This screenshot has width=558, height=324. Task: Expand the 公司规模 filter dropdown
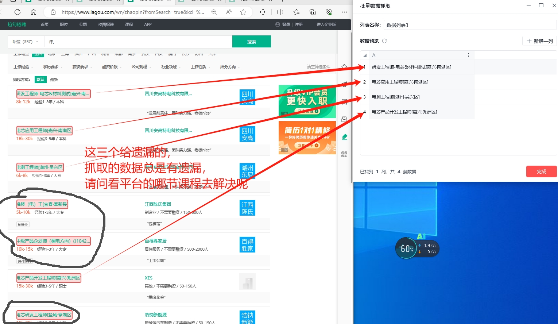142,67
